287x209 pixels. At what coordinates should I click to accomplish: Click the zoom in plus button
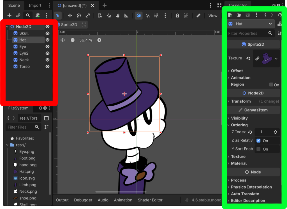(x=99, y=40)
